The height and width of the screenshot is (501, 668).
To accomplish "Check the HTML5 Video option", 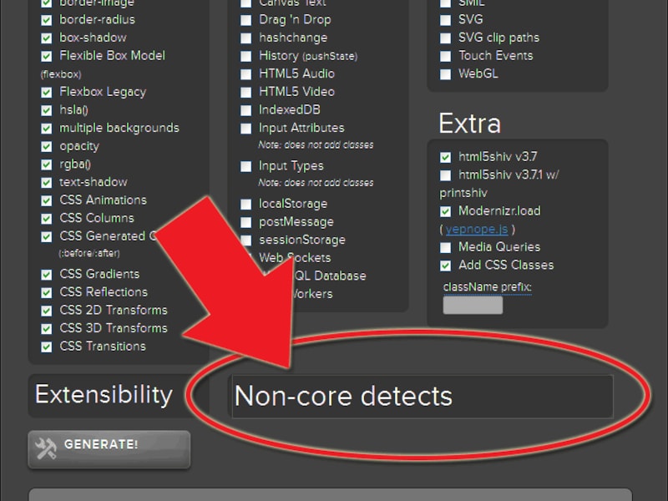I will point(245,91).
